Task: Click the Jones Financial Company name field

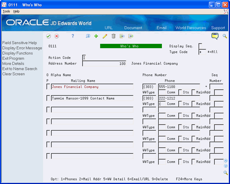Action: click(x=92, y=87)
